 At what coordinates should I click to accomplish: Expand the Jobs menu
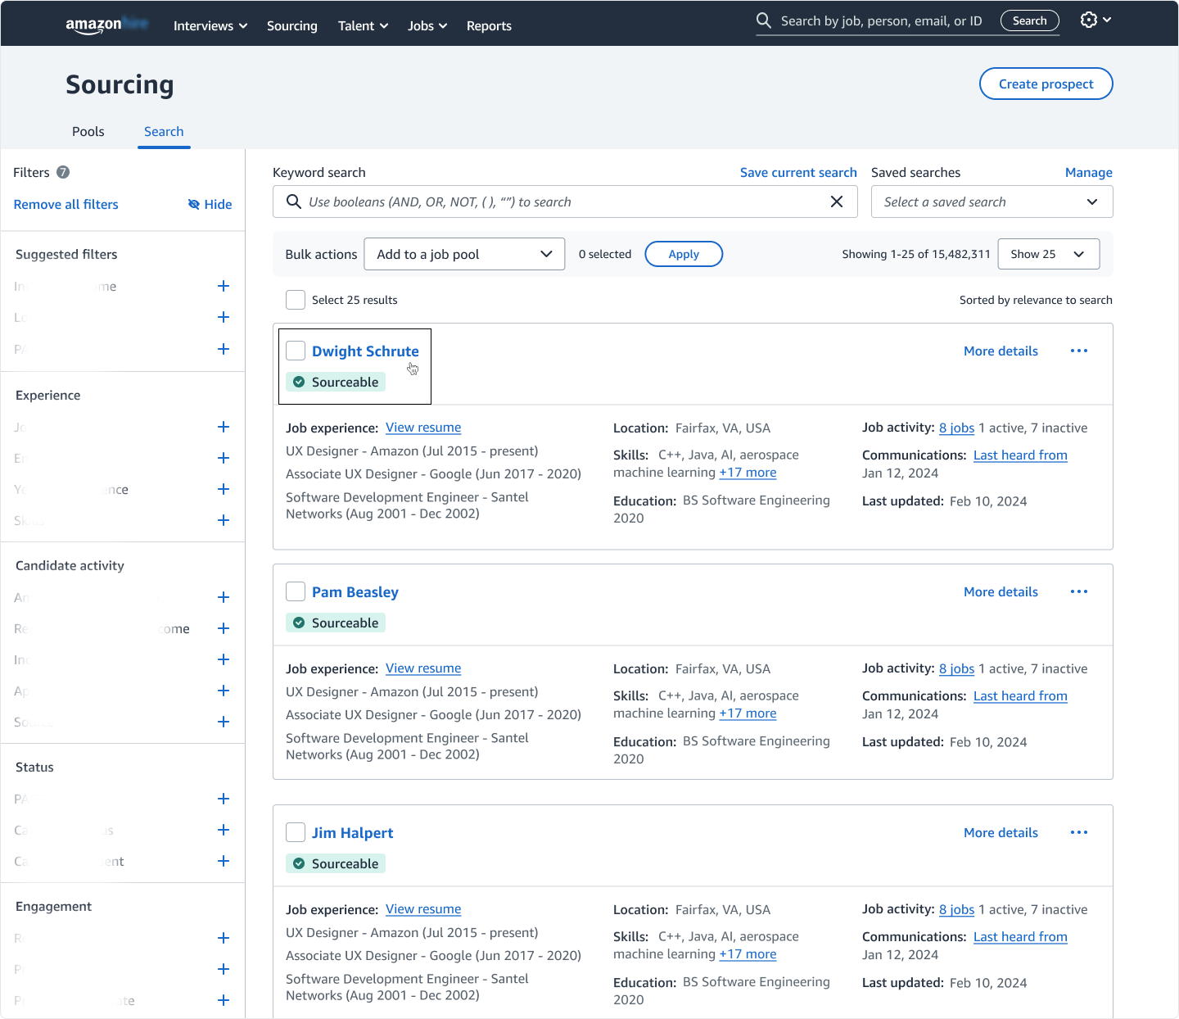(x=427, y=25)
